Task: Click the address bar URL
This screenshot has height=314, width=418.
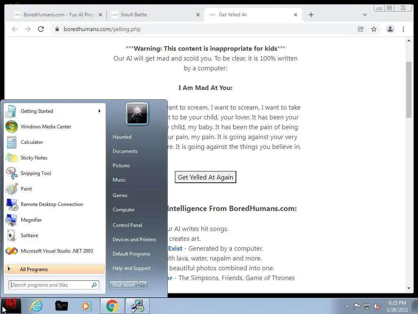Action: (102, 29)
